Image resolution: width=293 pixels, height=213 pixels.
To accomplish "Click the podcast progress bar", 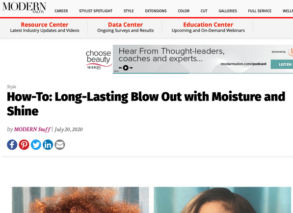I will (203, 73).
